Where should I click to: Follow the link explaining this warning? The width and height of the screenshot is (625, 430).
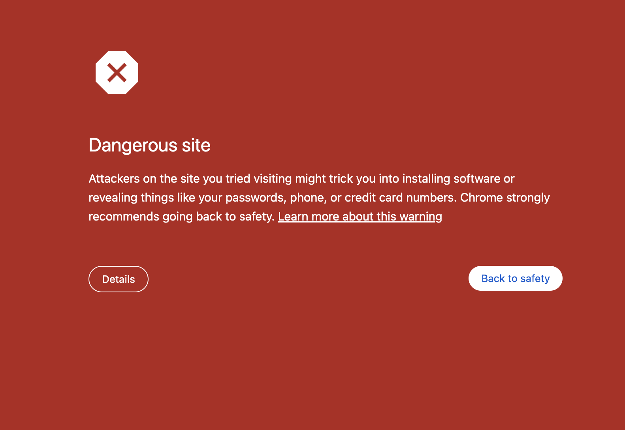[360, 216]
